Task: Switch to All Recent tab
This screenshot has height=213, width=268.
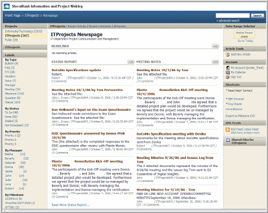Action: 120,26
